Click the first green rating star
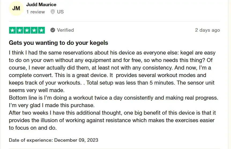 click(13, 30)
